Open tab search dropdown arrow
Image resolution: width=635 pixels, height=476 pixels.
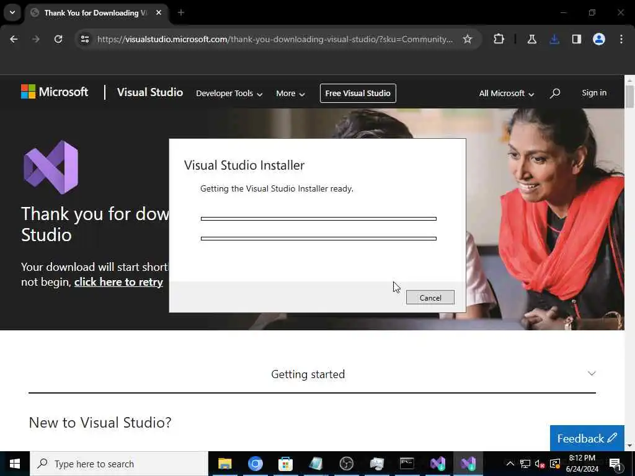12,12
